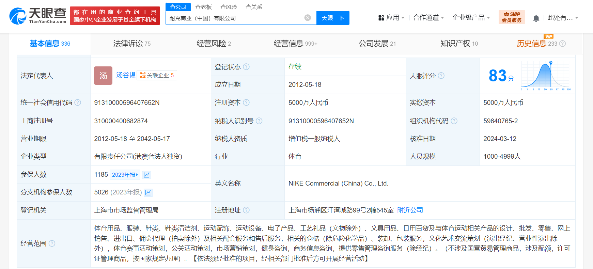This screenshot has width=593, height=269.
Task: Expand the 应用 dropdown menu
Action: coord(392,18)
